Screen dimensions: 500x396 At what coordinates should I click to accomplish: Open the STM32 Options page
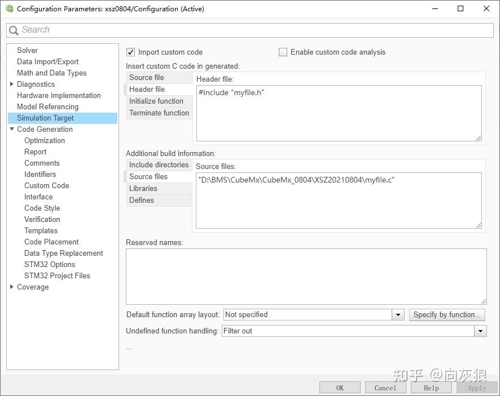[x=50, y=264]
